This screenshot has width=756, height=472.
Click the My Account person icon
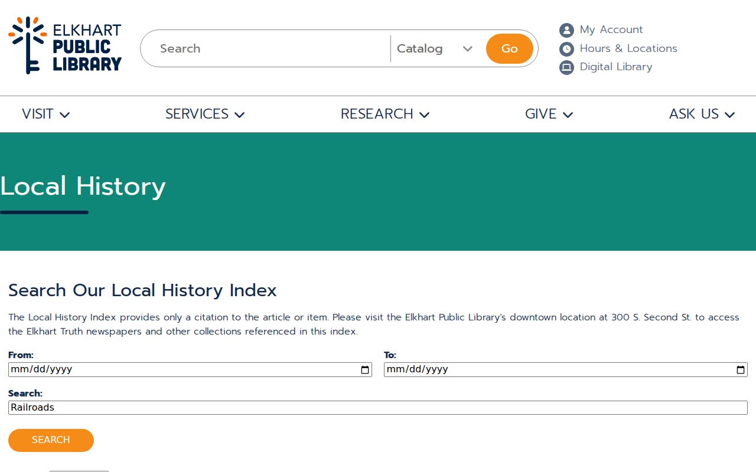[x=566, y=30]
